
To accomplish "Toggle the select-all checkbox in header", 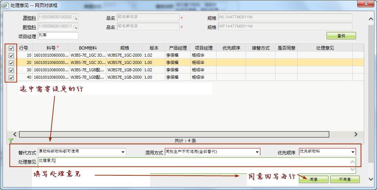I will pyautogui.click(x=11, y=48).
